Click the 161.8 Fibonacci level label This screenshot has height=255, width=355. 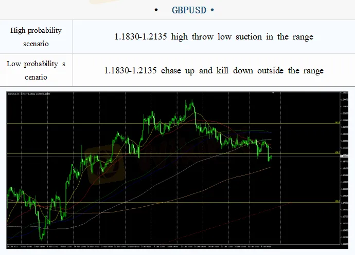point(336,123)
